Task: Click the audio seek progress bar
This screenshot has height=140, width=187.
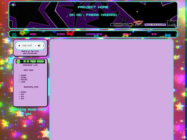Action: [35, 46]
